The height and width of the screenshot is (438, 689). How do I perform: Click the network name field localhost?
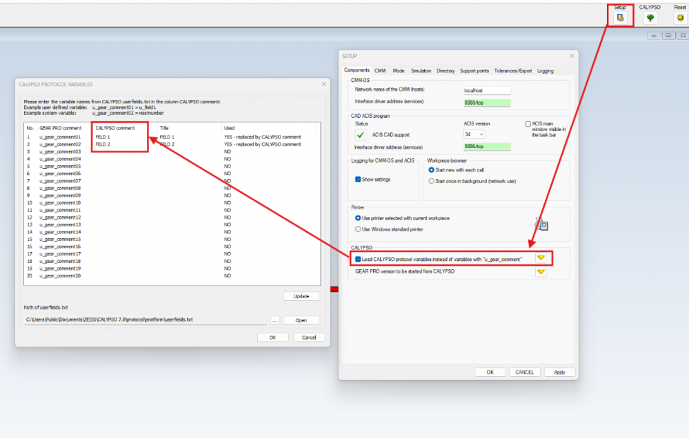pyautogui.click(x=487, y=90)
